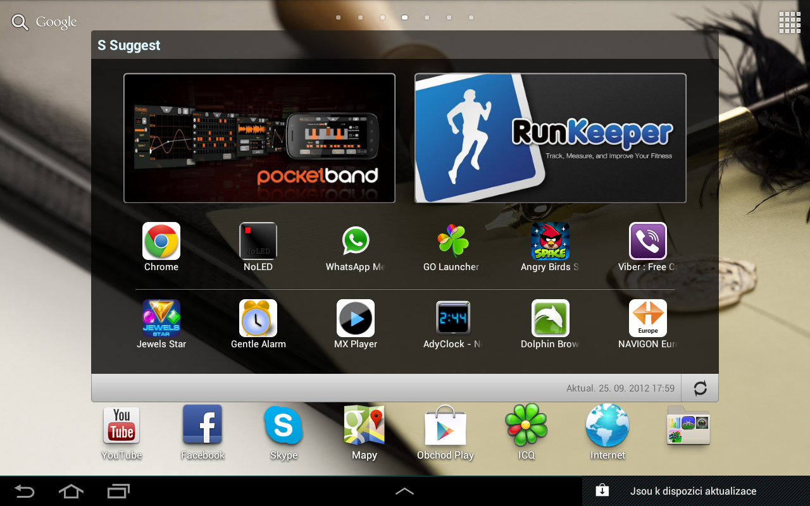810x506 pixels.
Task: Open the all-apps grid launcher
Action: click(789, 22)
